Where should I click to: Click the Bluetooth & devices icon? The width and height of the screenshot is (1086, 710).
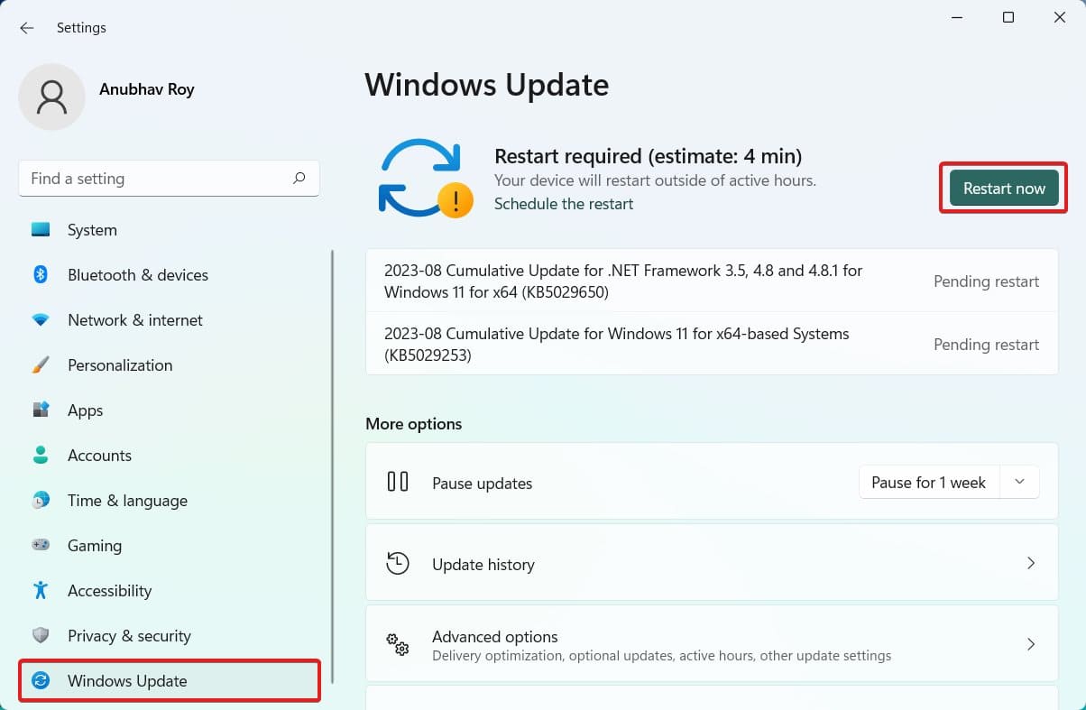[x=41, y=275]
